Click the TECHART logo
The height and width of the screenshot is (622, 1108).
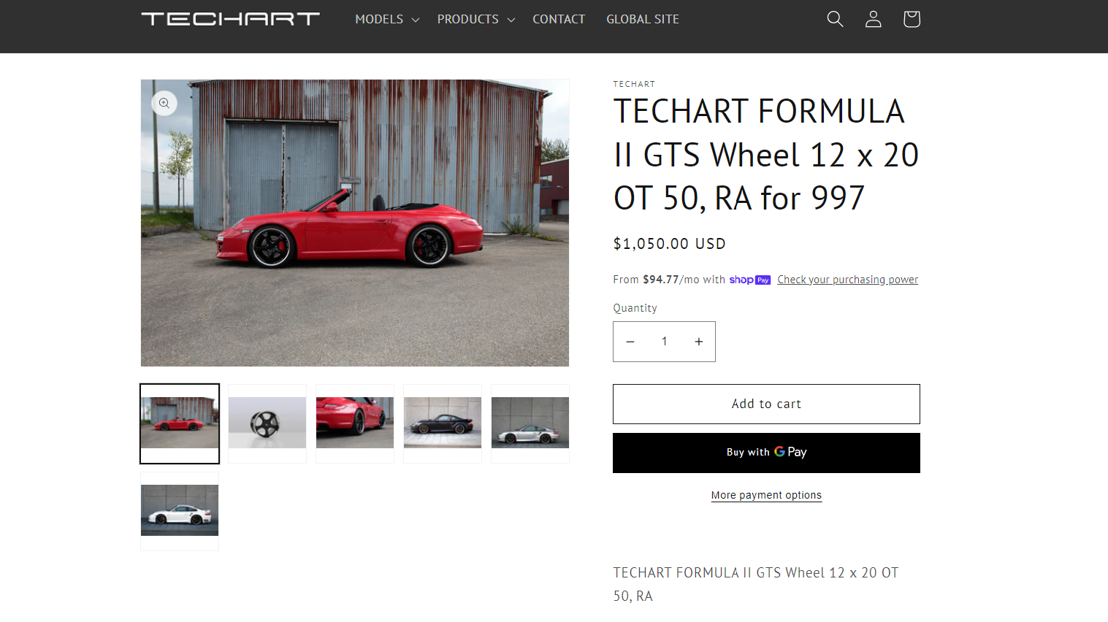click(x=231, y=19)
